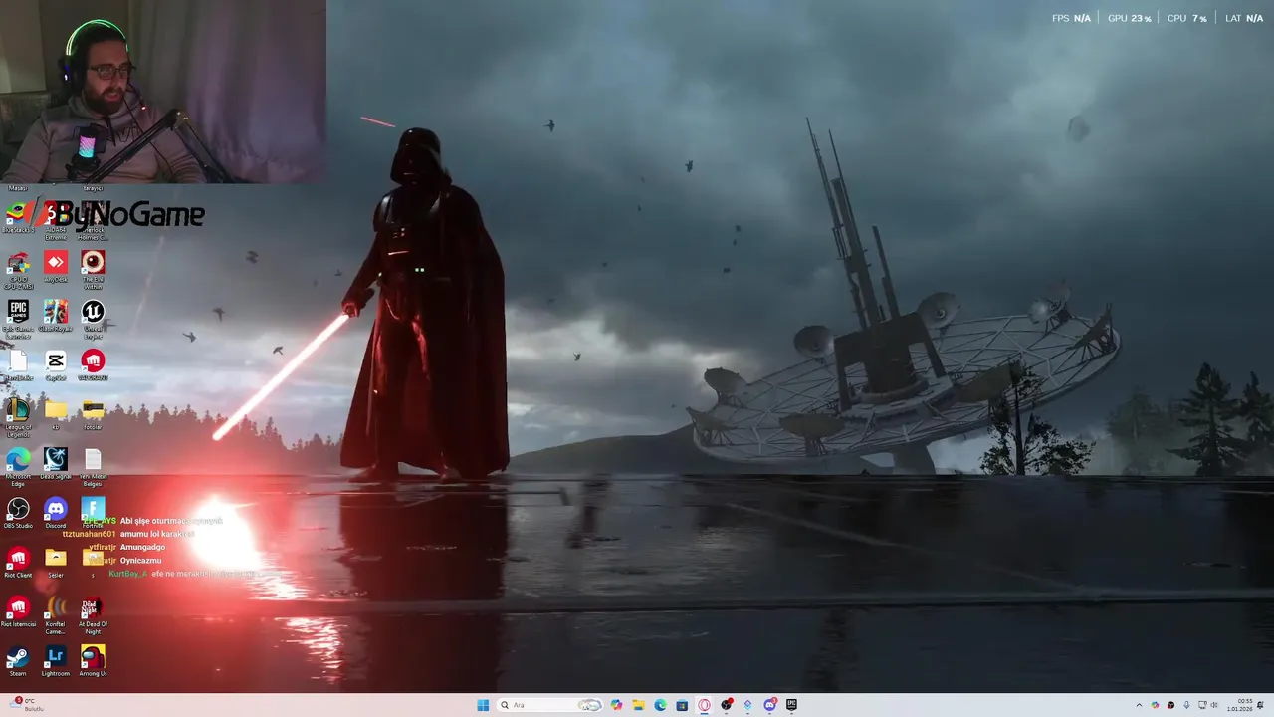Viewport: 1274px width, 717px height.
Task: Select the Dead Signal desktop icon
Action: tap(56, 463)
